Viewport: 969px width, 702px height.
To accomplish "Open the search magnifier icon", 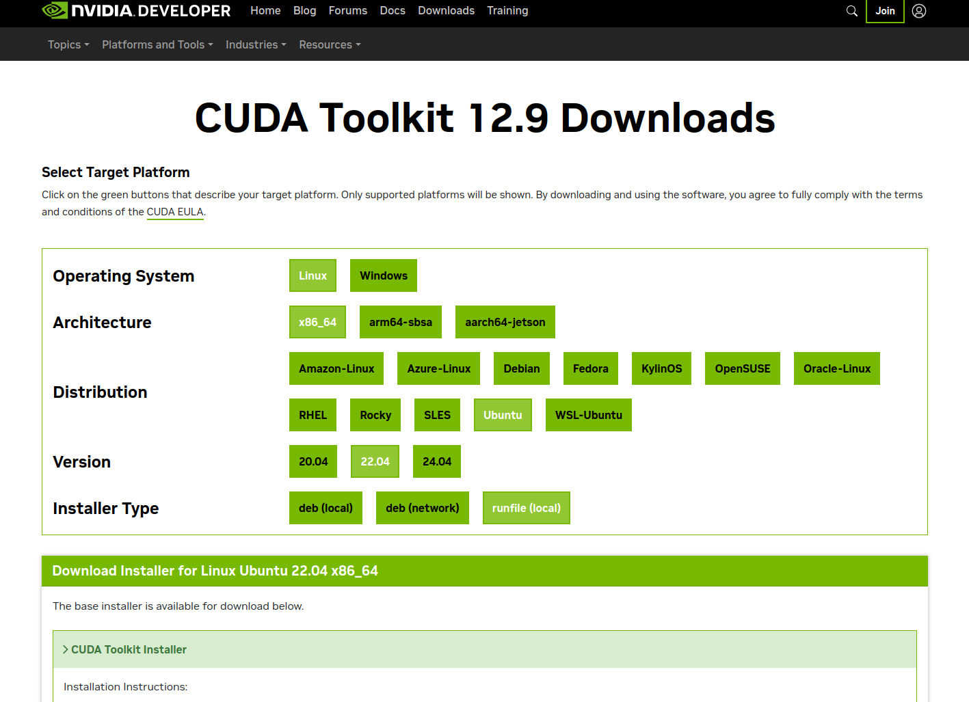I will 851,11.
